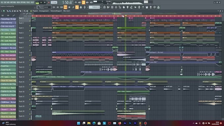Open the TOOLS menu
This screenshot has height=126, width=224.
click(28, 2)
